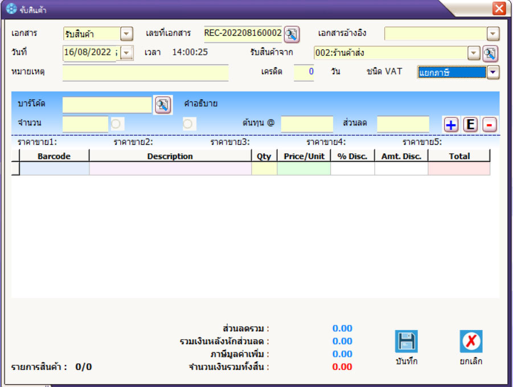Click the E edit item button

coord(470,124)
